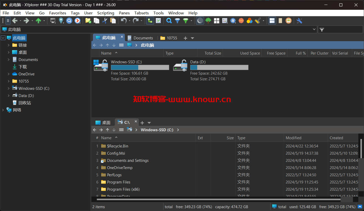The height and width of the screenshot is (211, 364).
Task: Click the Cut scissors icon
Action: pyautogui.click(x=105, y=21)
